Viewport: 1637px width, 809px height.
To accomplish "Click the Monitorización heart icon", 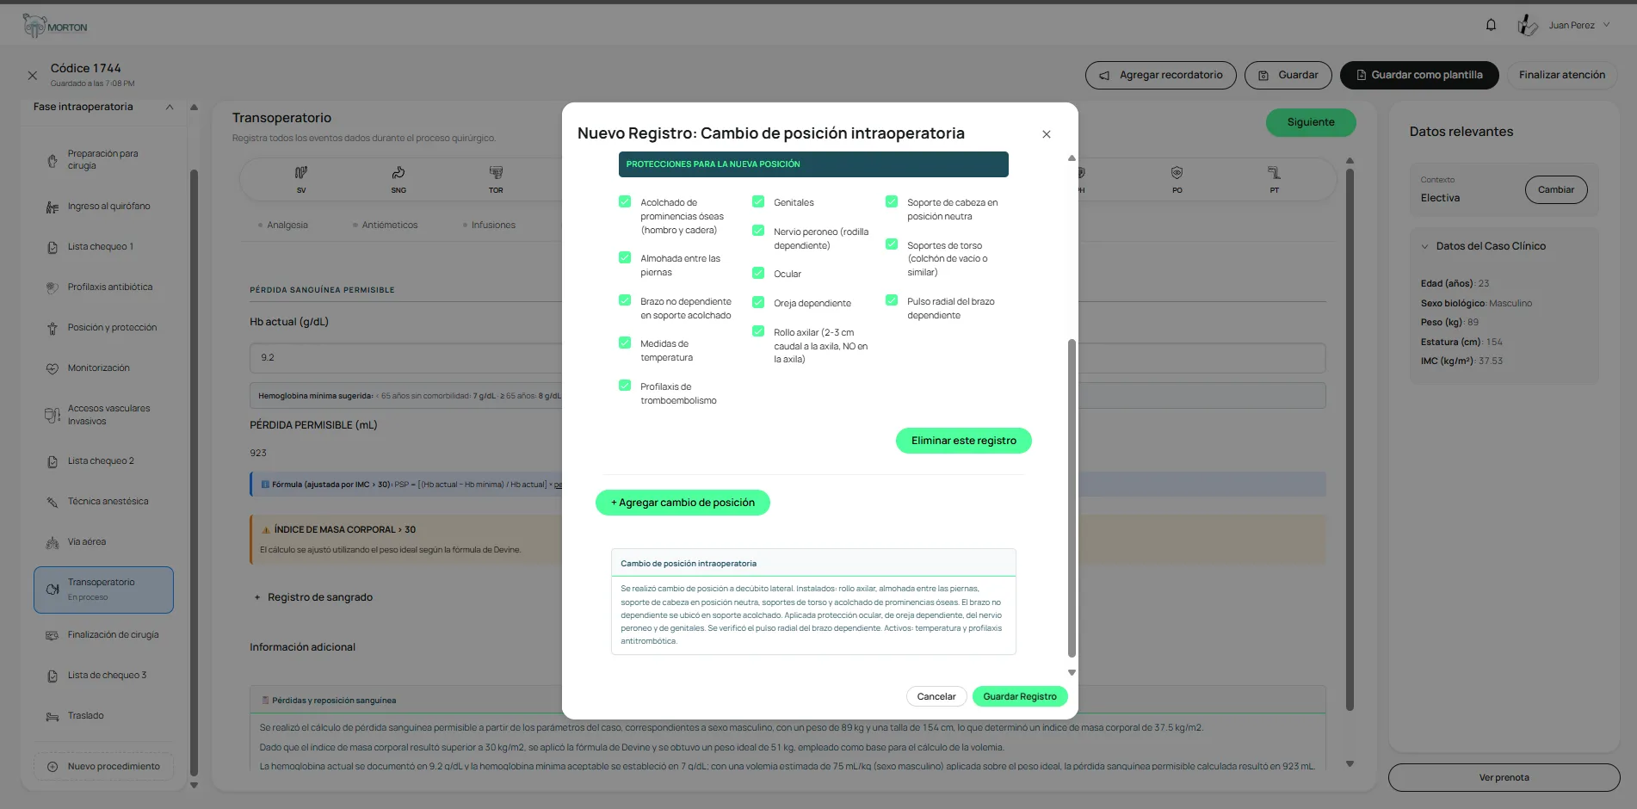I will (x=53, y=368).
